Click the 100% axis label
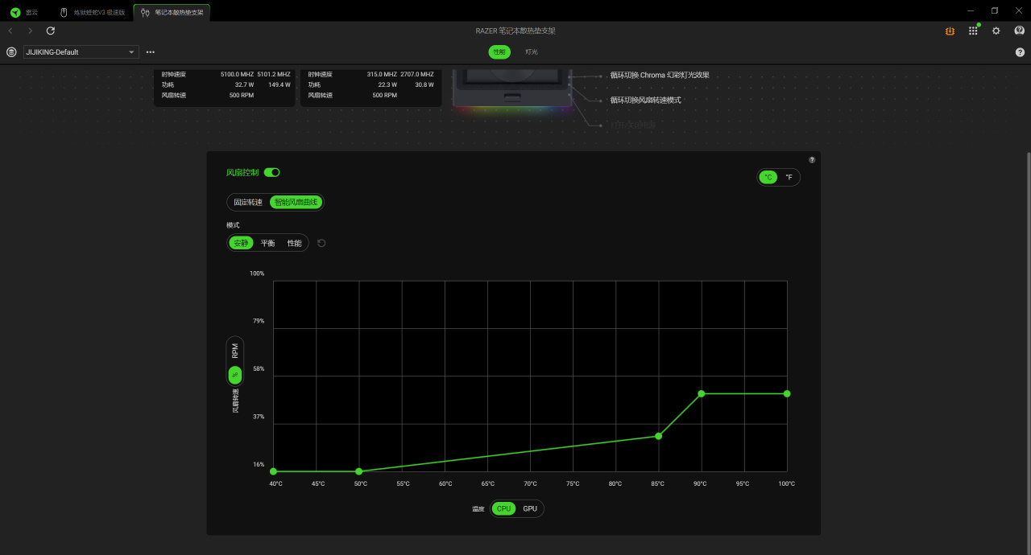 (257, 273)
